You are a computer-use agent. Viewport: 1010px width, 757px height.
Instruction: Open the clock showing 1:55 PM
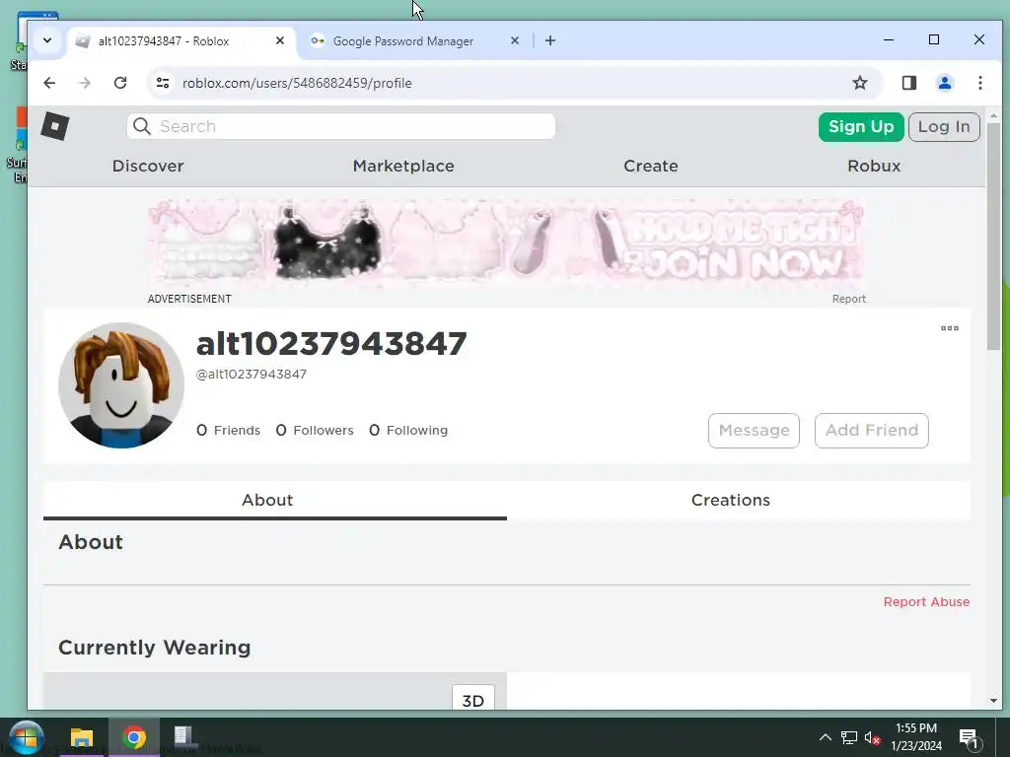pyautogui.click(x=916, y=737)
